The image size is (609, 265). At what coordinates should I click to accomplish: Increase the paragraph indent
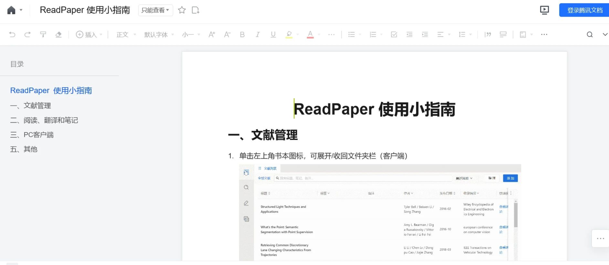pyautogui.click(x=425, y=34)
